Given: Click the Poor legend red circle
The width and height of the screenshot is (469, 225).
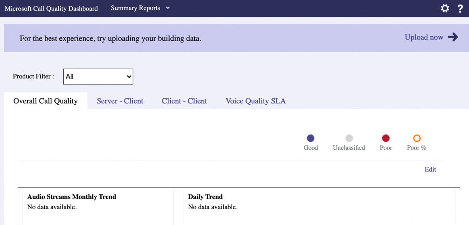Looking at the screenshot, I should pyautogui.click(x=386, y=138).
